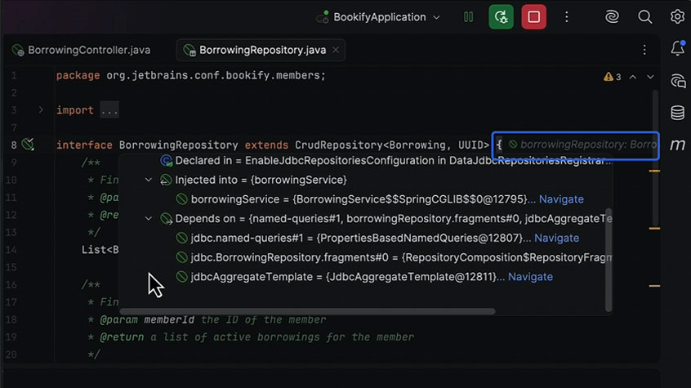Open the editor tabs options menu
Image resolution: width=691 pixels, height=388 pixels.
[x=644, y=50]
